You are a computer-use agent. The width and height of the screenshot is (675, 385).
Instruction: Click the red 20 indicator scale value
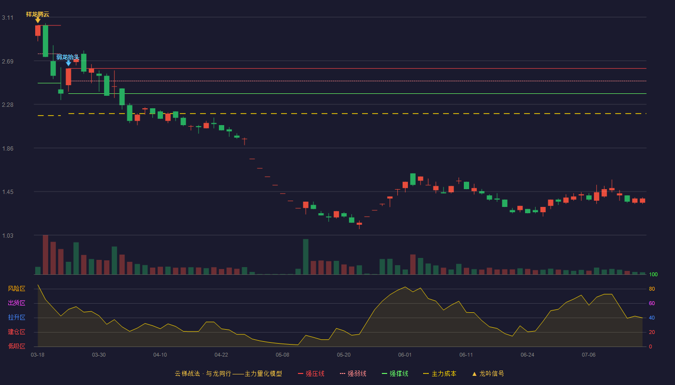point(652,332)
